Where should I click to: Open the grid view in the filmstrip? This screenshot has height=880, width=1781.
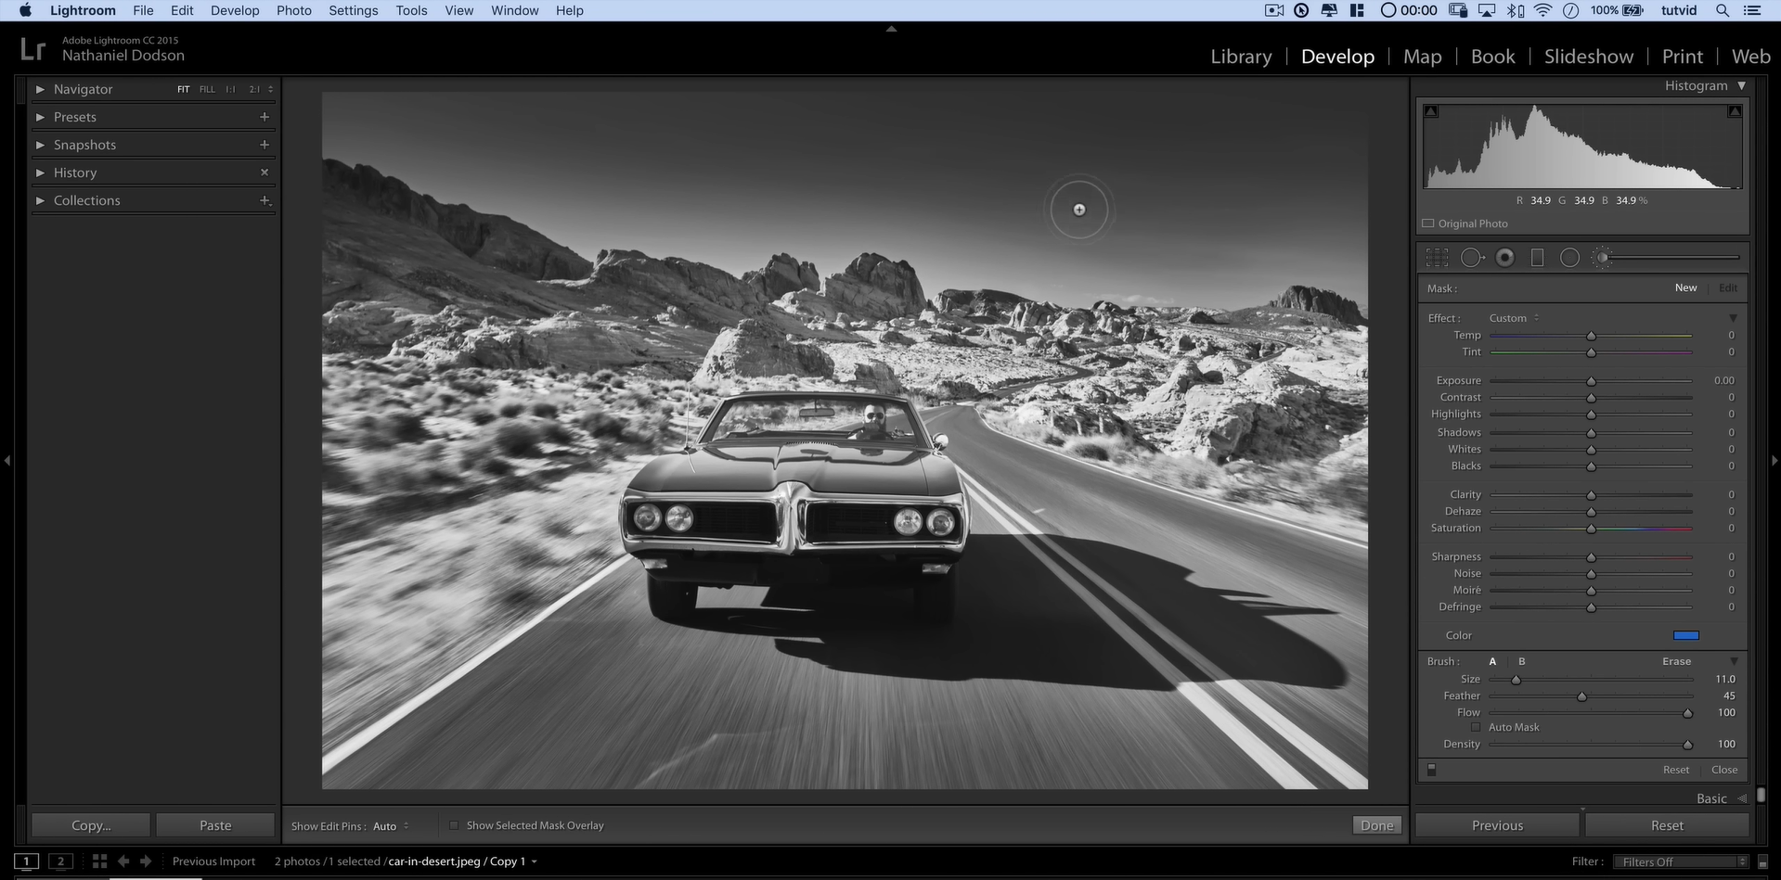(x=98, y=861)
